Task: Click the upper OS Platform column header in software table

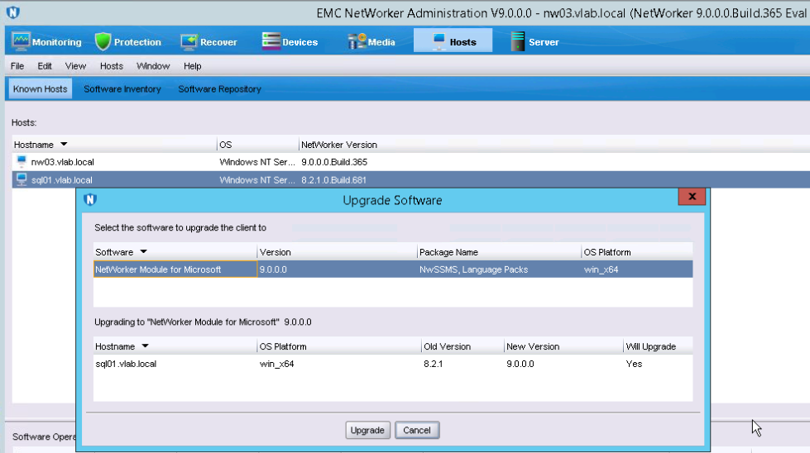Action: click(637, 252)
